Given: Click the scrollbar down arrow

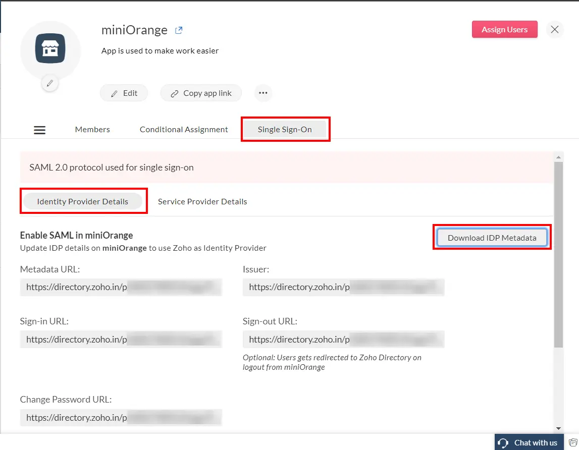Looking at the screenshot, I should pos(558,428).
